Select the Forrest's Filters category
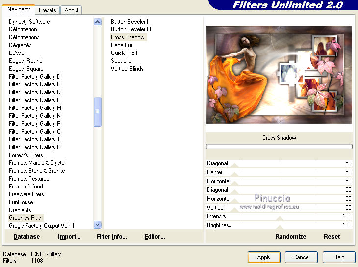Screen dimensions: 358x267 click(26, 155)
